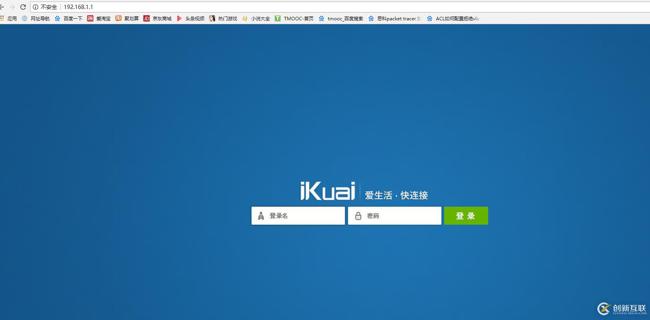Open the 网址导航 bookmark
The image size is (650, 320).
[36, 18]
